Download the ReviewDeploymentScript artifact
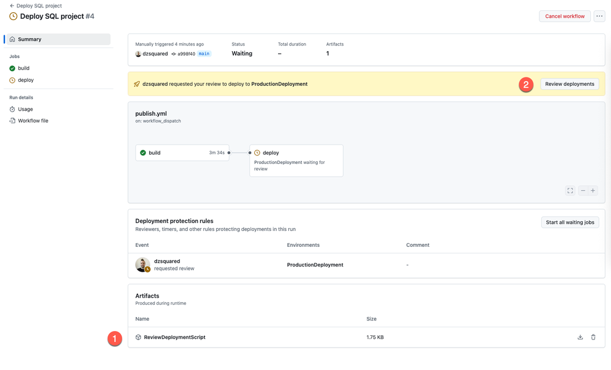Screen dimensions: 611x370 [x=580, y=337]
